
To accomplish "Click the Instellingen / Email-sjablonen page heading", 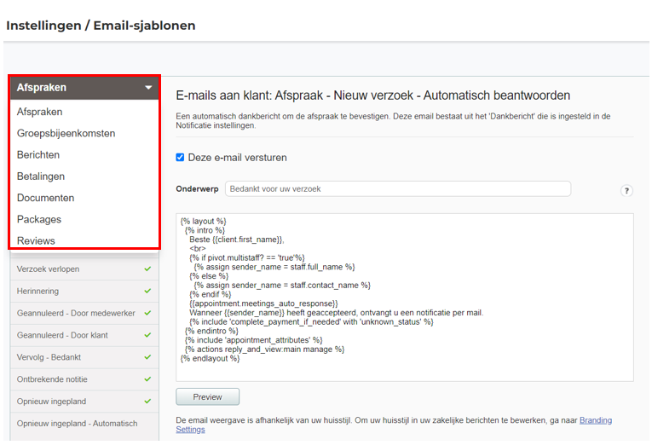I will (101, 26).
